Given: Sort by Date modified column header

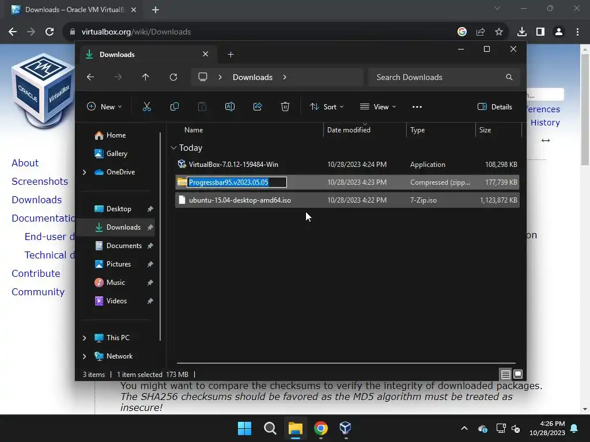Looking at the screenshot, I should (349, 130).
